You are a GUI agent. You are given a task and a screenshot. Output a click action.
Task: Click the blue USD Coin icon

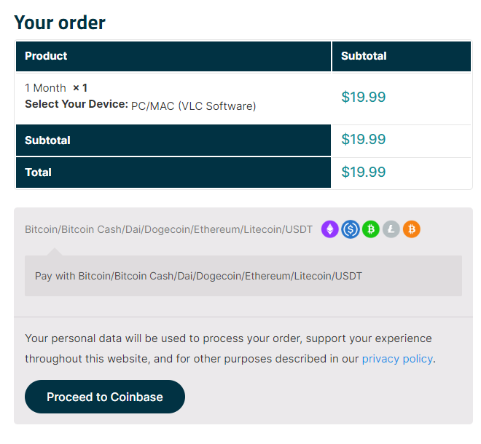point(351,230)
